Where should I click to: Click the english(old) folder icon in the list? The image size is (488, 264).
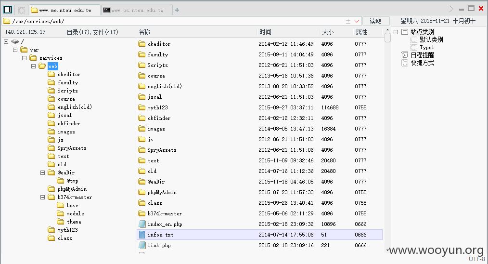142,86
